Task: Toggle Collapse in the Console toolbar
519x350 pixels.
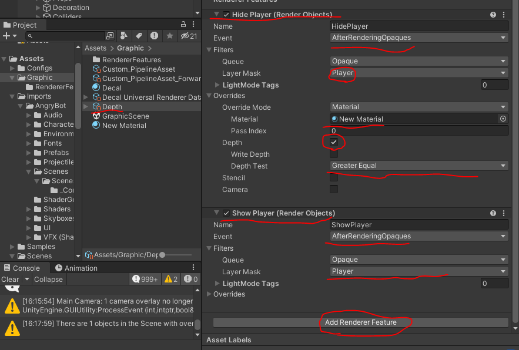Action: pos(48,279)
